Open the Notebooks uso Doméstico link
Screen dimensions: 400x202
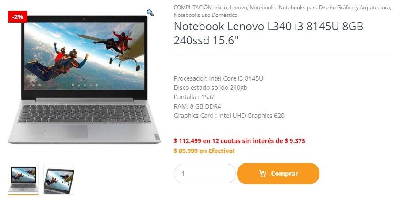tap(206, 15)
